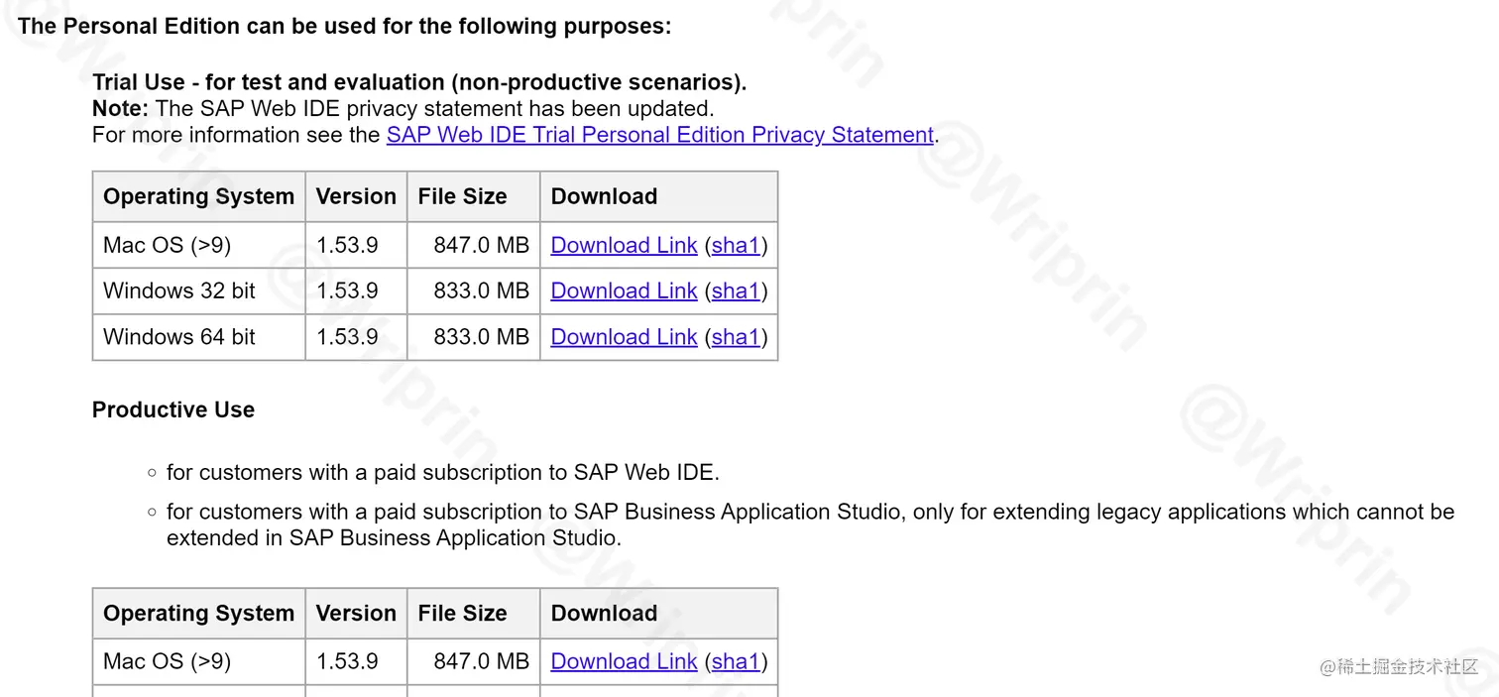Click Download Link for Mac OS trial version
Image resolution: width=1499 pixels, height=697 pixels.
click(624, 245)
